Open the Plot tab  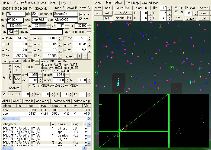coord(52,3)
